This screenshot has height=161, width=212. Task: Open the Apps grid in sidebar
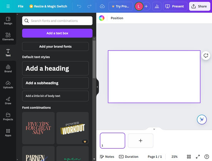pyautogui.click(x=8, y=132)
